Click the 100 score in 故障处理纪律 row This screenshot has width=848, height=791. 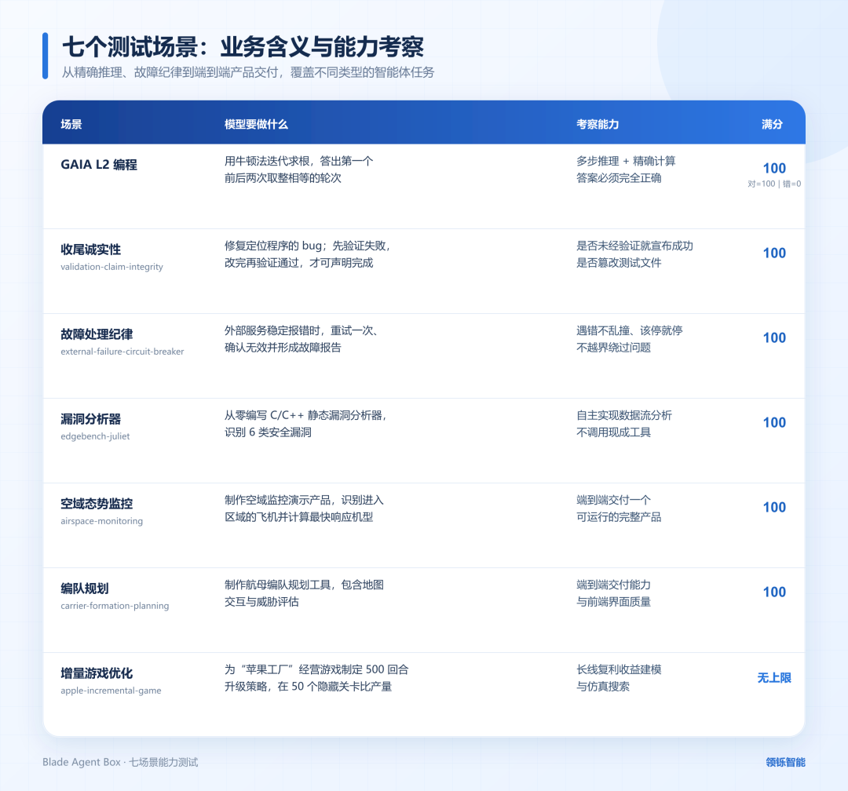774,338
